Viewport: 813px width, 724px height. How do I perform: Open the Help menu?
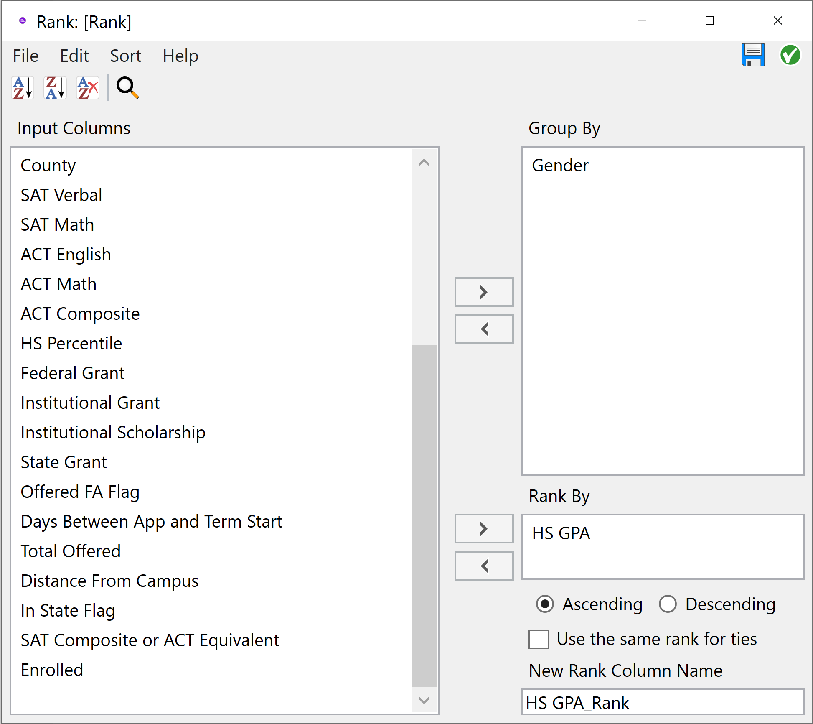180,56
